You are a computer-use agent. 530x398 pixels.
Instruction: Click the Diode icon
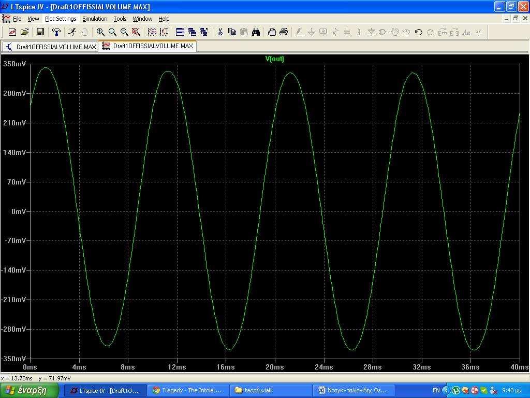click(371, 32)
